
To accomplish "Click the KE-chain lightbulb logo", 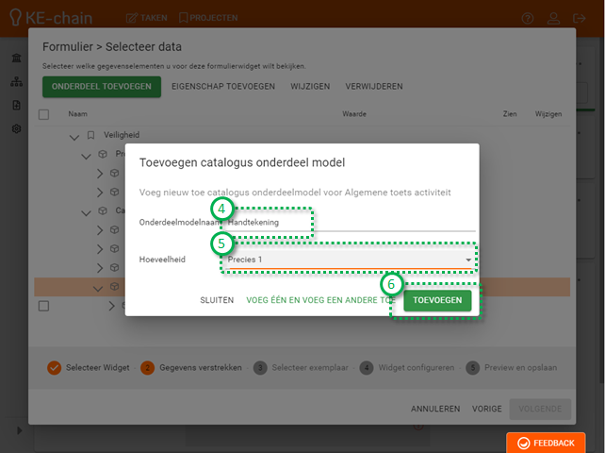I will pos(15,18).
